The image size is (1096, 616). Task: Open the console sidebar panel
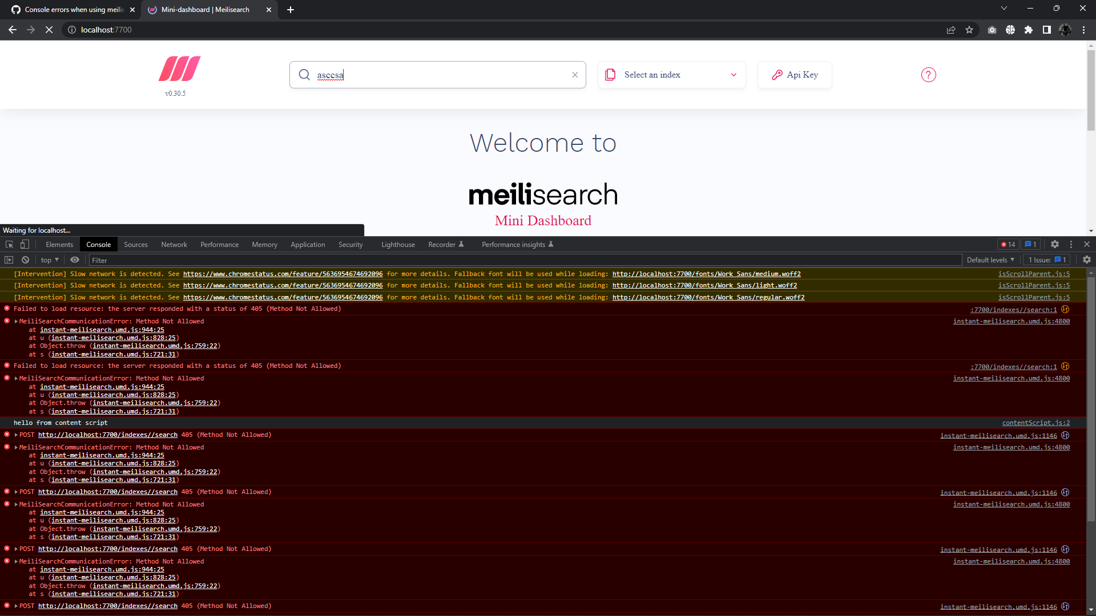tap(9, 260)
